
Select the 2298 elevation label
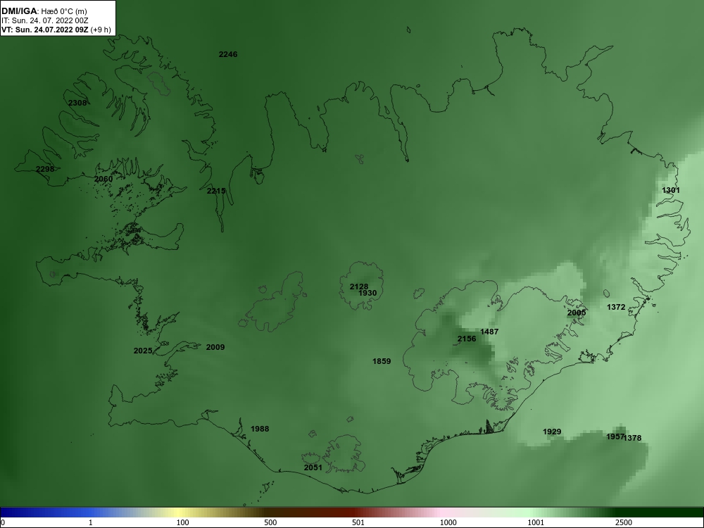coord(45,169)
